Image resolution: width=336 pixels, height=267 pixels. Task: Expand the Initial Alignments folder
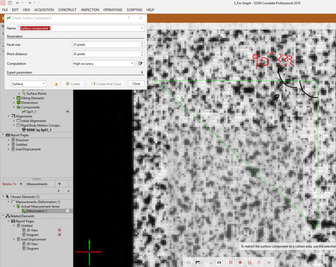click(14, 121)
